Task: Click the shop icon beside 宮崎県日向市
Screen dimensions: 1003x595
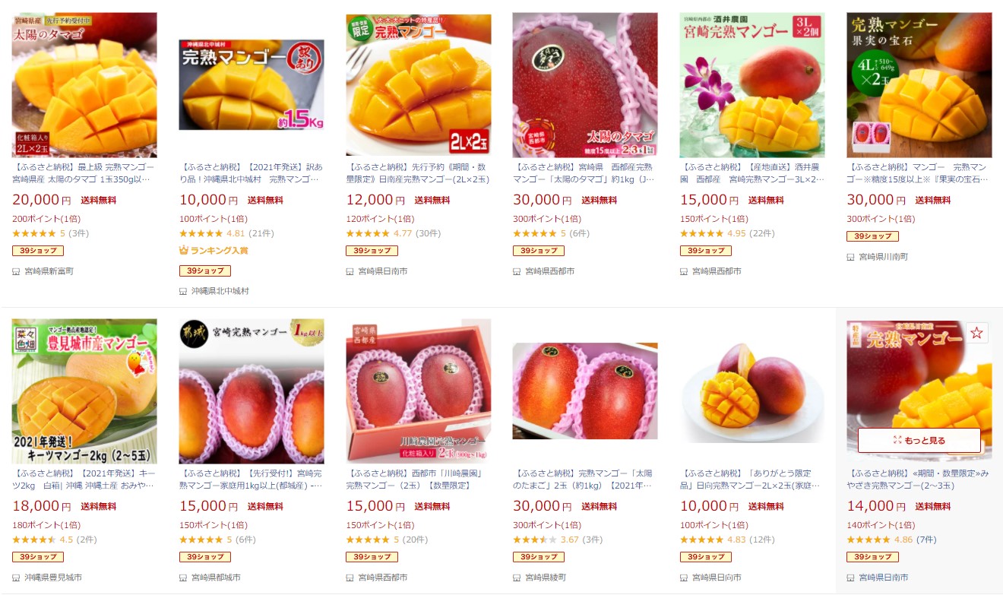Action: (x=685, y=578)
